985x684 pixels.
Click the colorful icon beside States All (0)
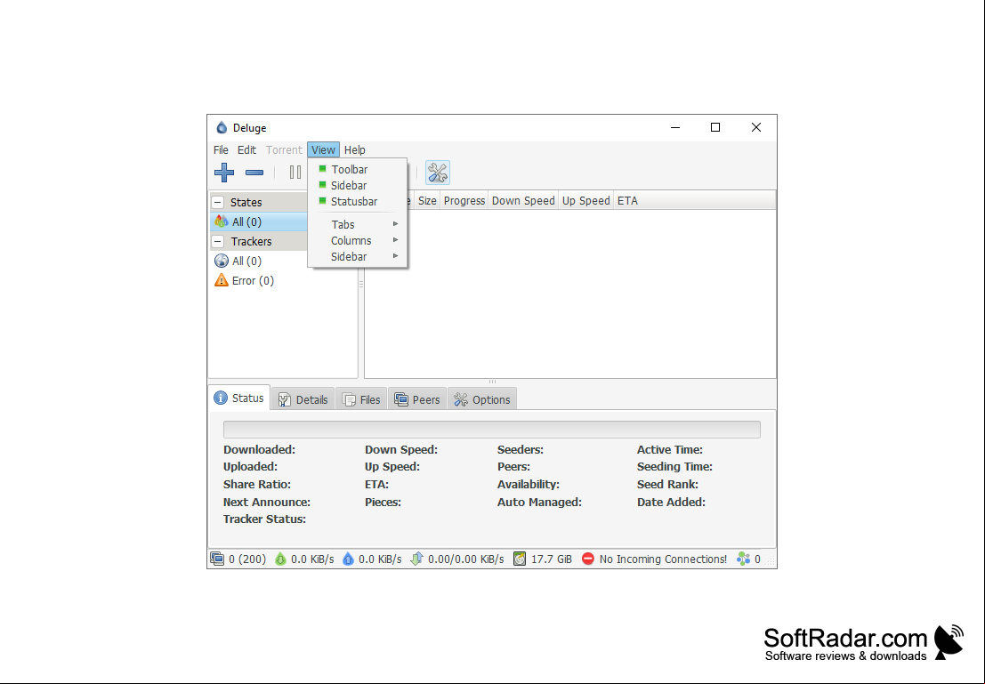click(x=222, y=221)
